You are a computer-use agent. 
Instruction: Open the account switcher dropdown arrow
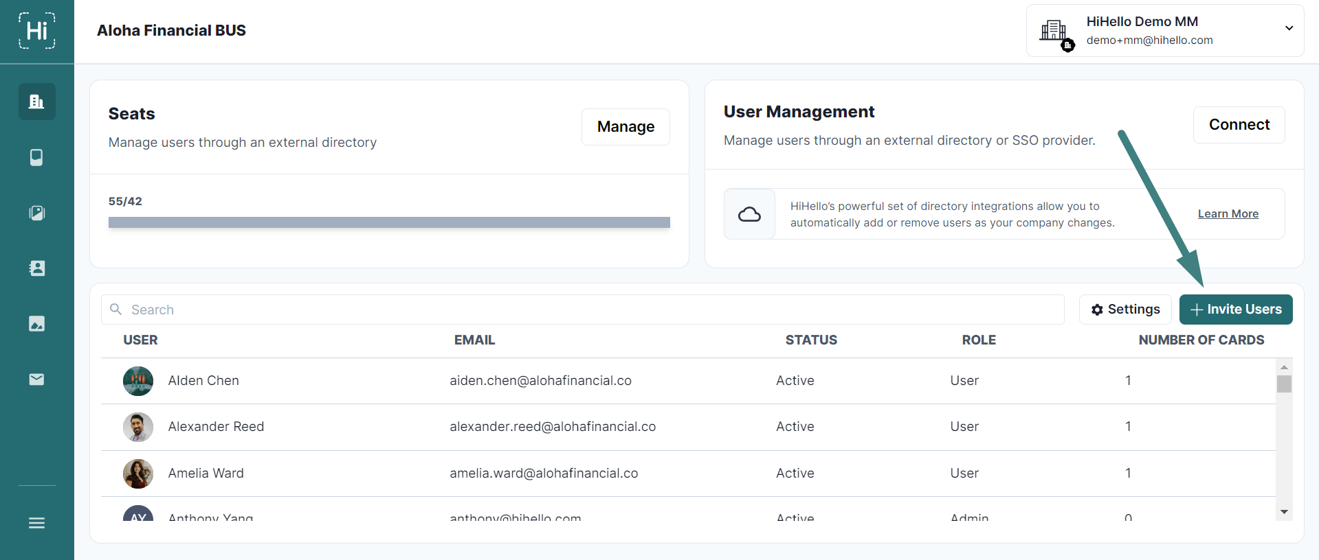1289,28
